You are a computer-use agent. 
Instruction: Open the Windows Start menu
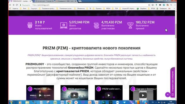pyautogui.click(x=11, y=102)
